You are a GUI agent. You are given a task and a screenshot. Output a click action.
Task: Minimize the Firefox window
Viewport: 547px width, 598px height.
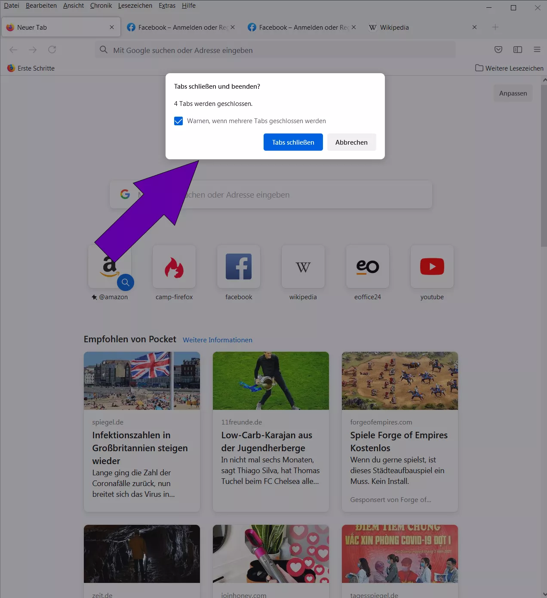click(x=489, y=8)
